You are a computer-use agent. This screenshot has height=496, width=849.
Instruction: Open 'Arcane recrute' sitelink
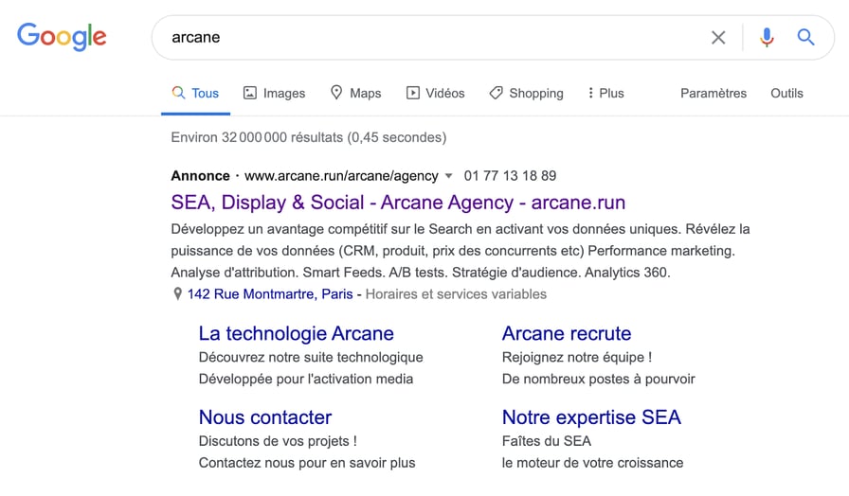pyautogui.click(x=567, y=333)
